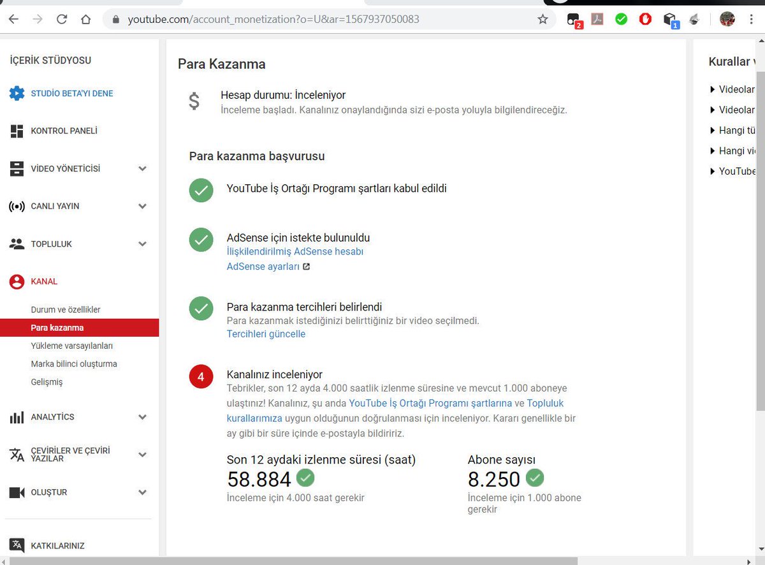Click the lock icon in address bar

[115, 19]
